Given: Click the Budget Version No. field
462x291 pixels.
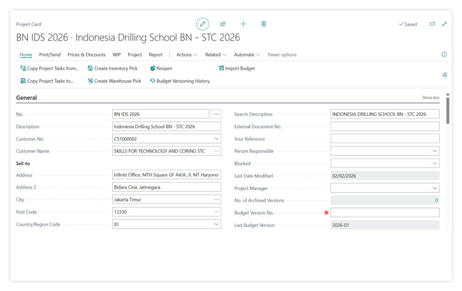Looking at the screenshot, I should [x=385, y=212].
